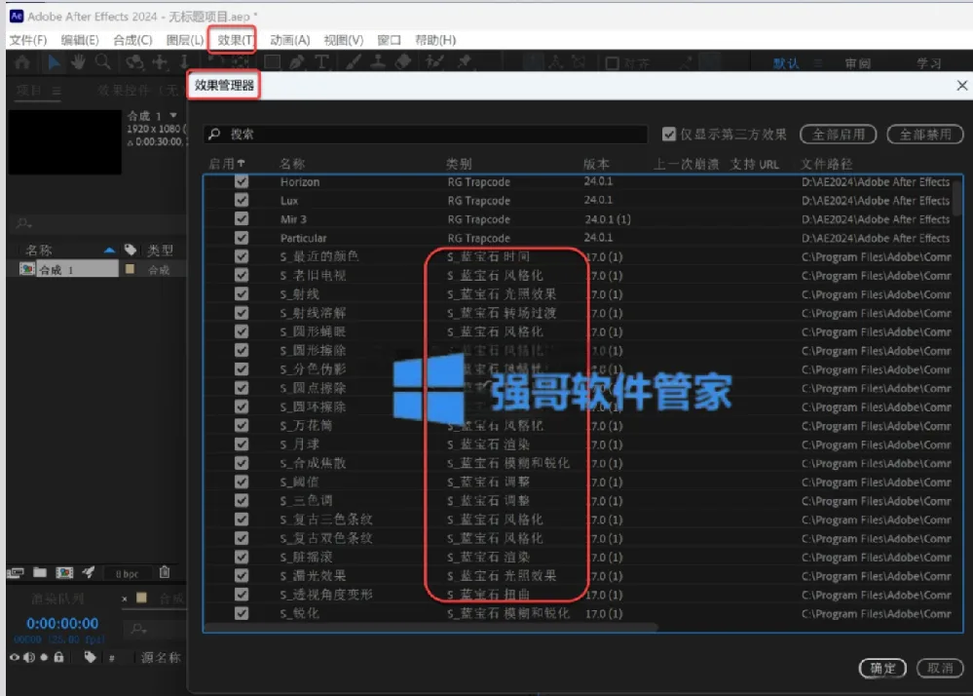This screenshot has height=696, width=973.
Task: Select the Roto Brush tool
Action: point(435,62)
